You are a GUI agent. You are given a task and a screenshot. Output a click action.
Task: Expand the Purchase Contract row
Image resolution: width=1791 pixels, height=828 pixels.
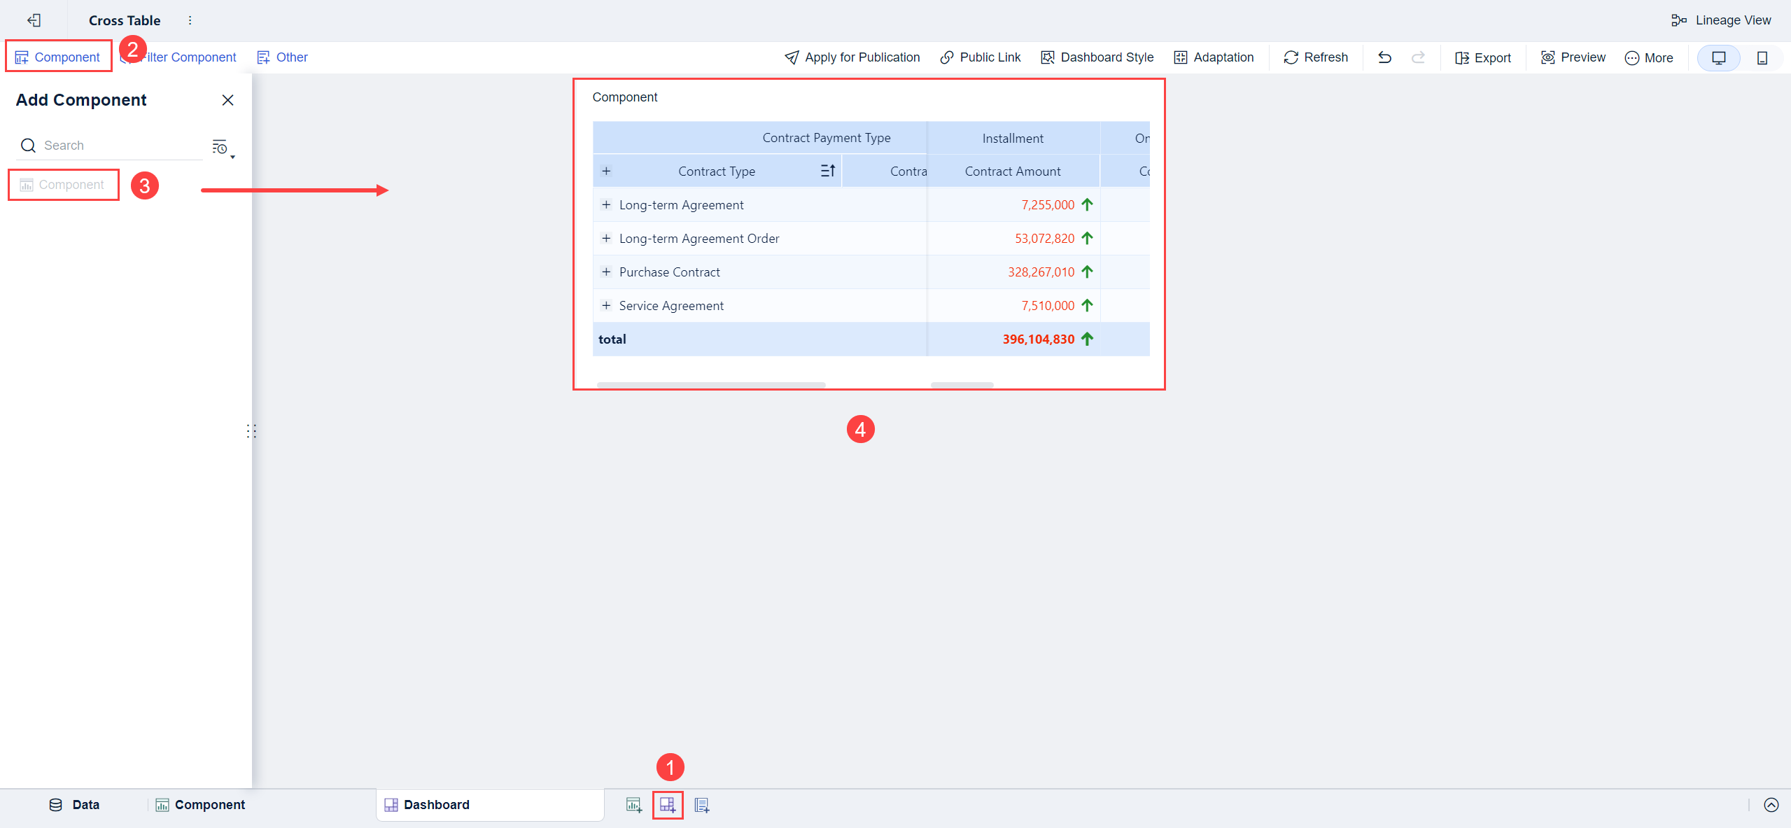606,272
